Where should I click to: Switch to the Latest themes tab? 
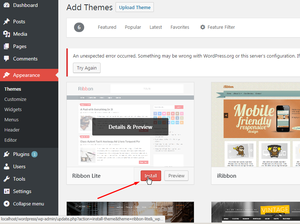pos(156,27)
